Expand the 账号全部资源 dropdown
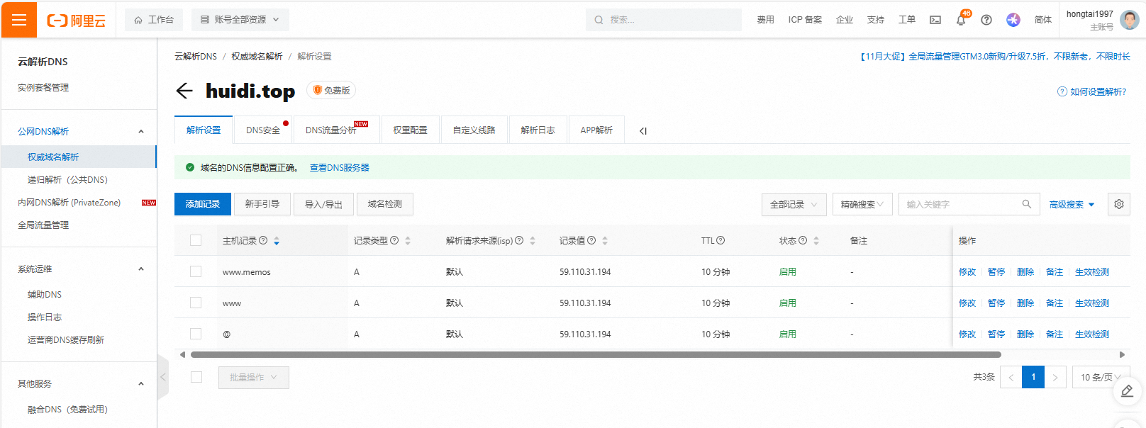The image size is (1146, 428). coord(240,20)
